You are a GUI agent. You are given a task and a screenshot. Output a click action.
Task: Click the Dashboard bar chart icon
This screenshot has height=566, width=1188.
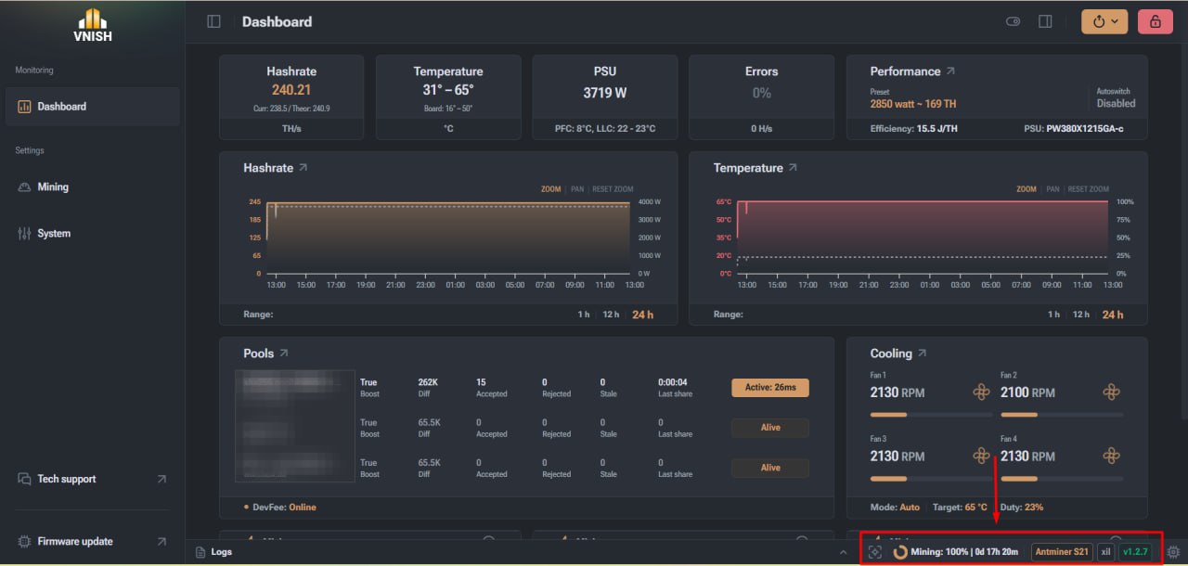click(x=25, y=107)
